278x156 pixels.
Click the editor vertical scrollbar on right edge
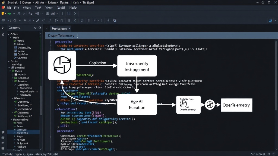click(276, 76)
